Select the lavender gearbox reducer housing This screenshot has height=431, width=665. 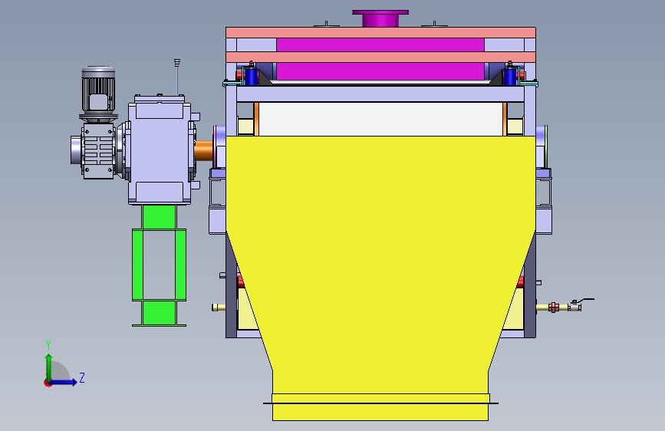[159, 150]
